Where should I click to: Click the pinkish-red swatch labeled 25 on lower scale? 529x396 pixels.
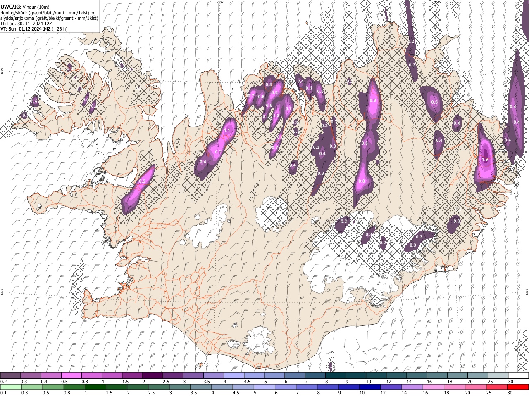[496, 387]
